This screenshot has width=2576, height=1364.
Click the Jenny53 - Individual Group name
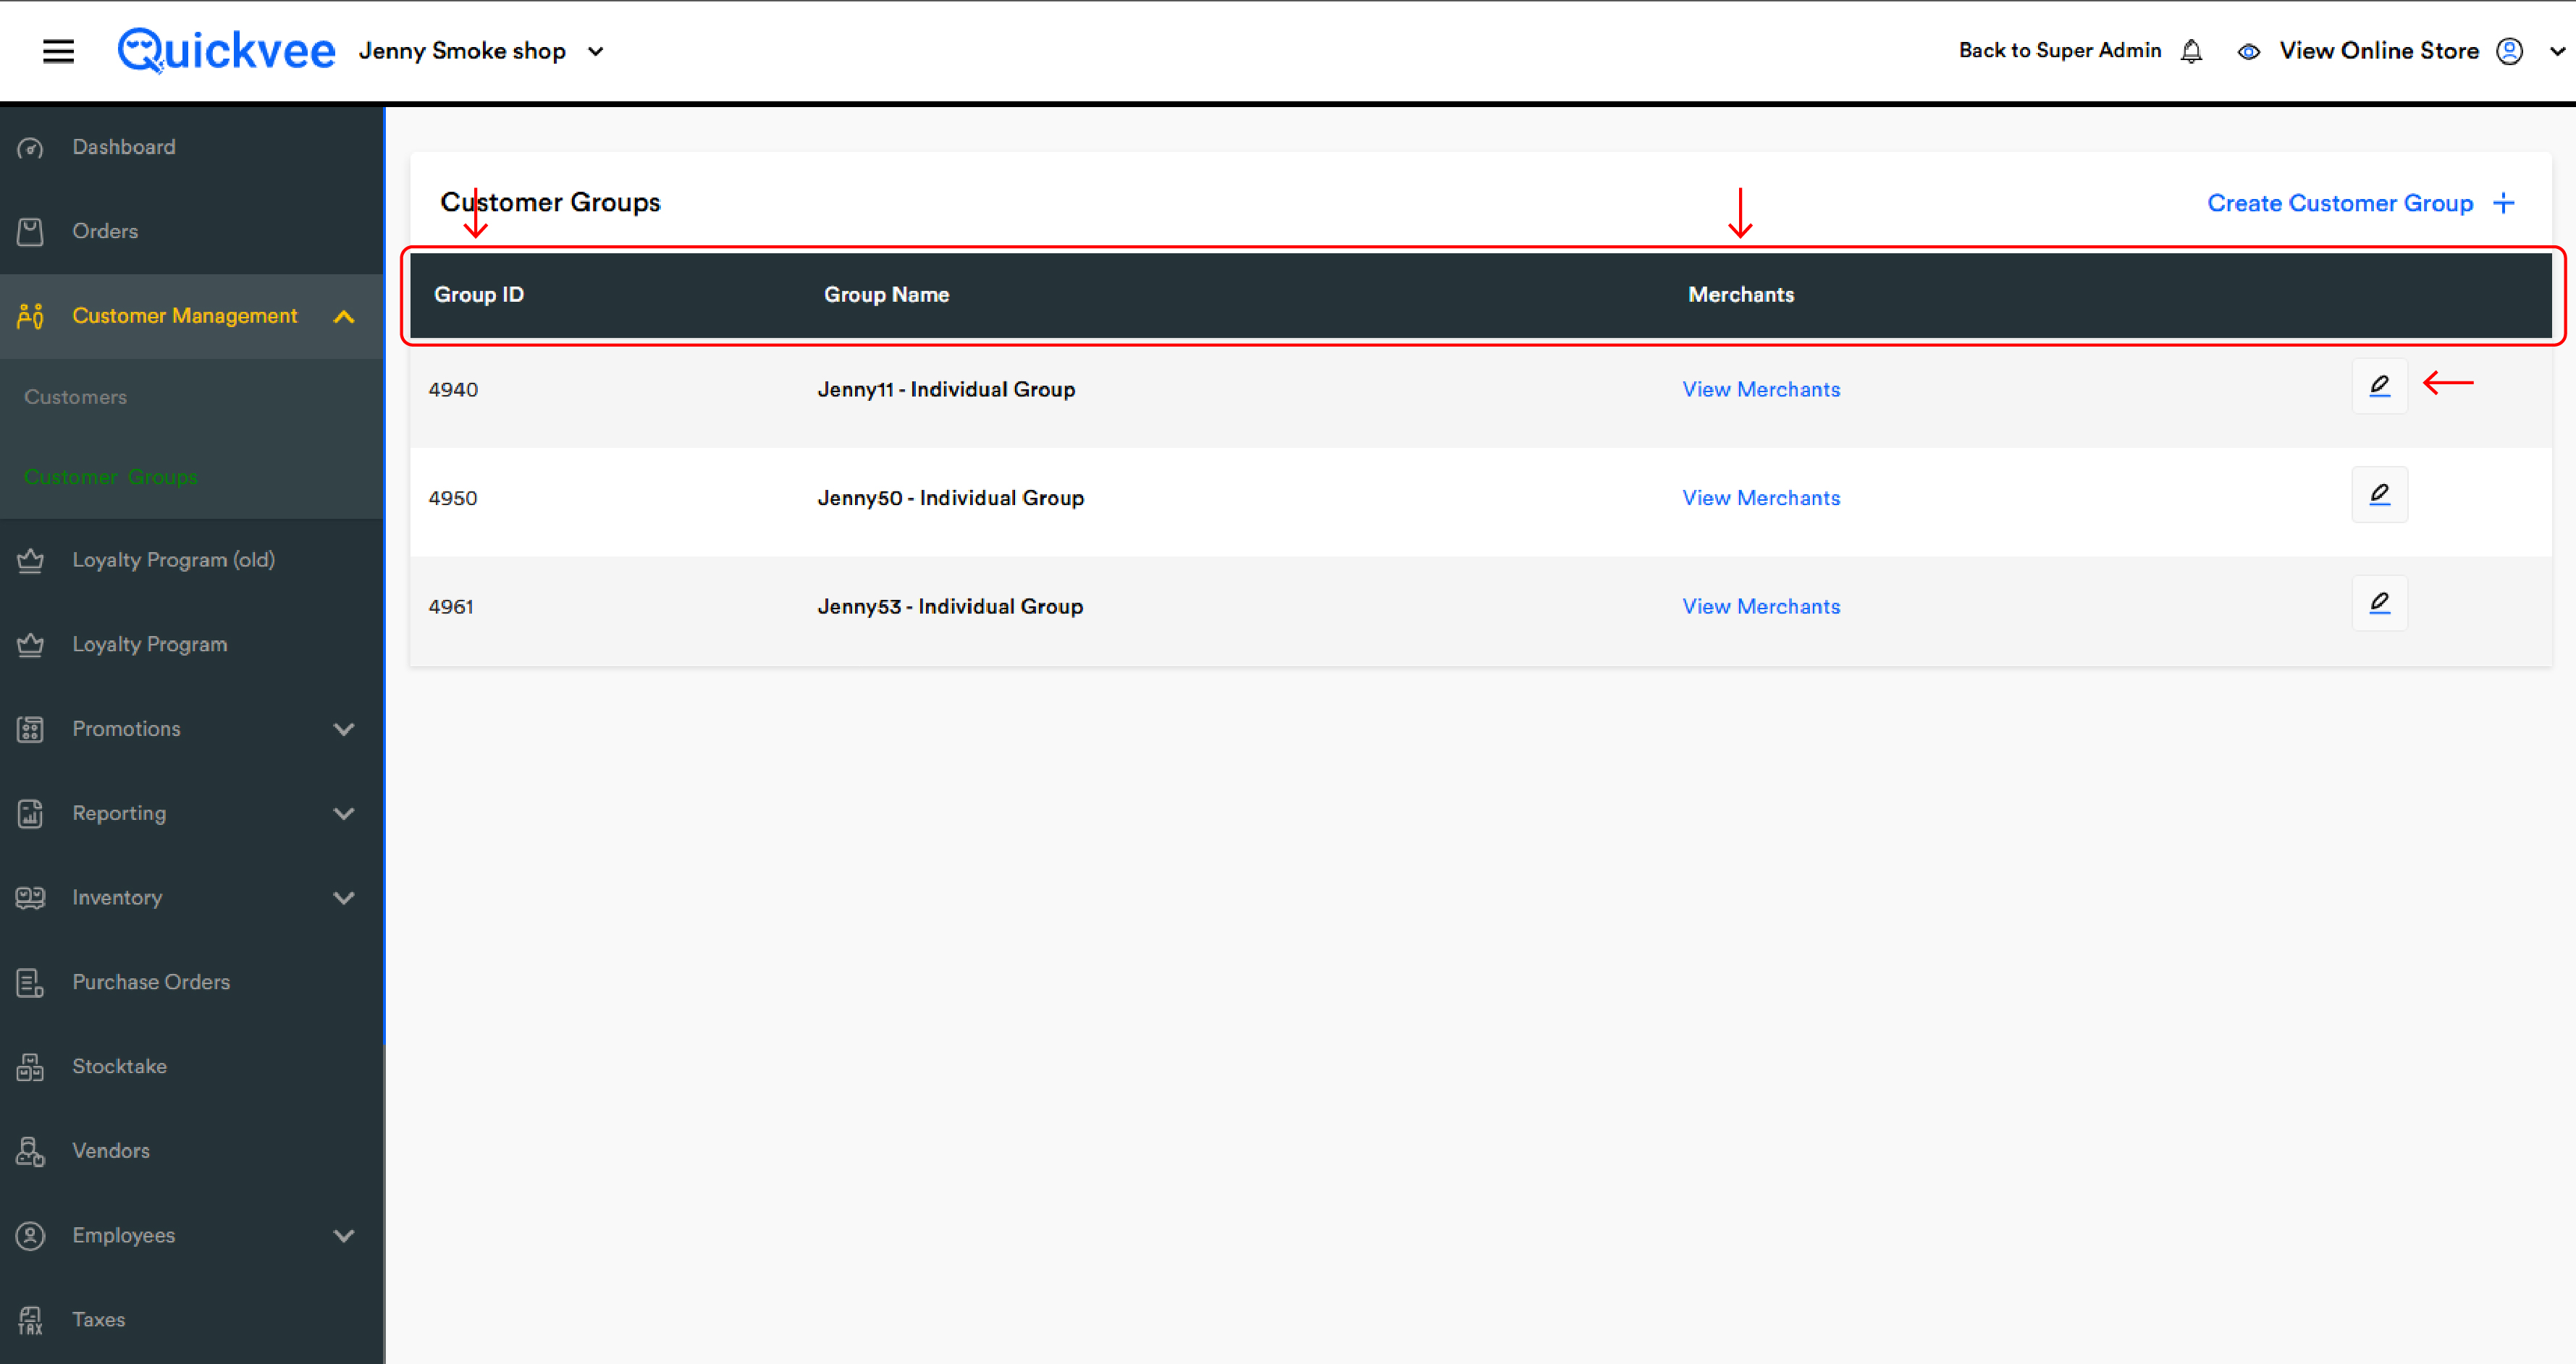pos(950,606)
